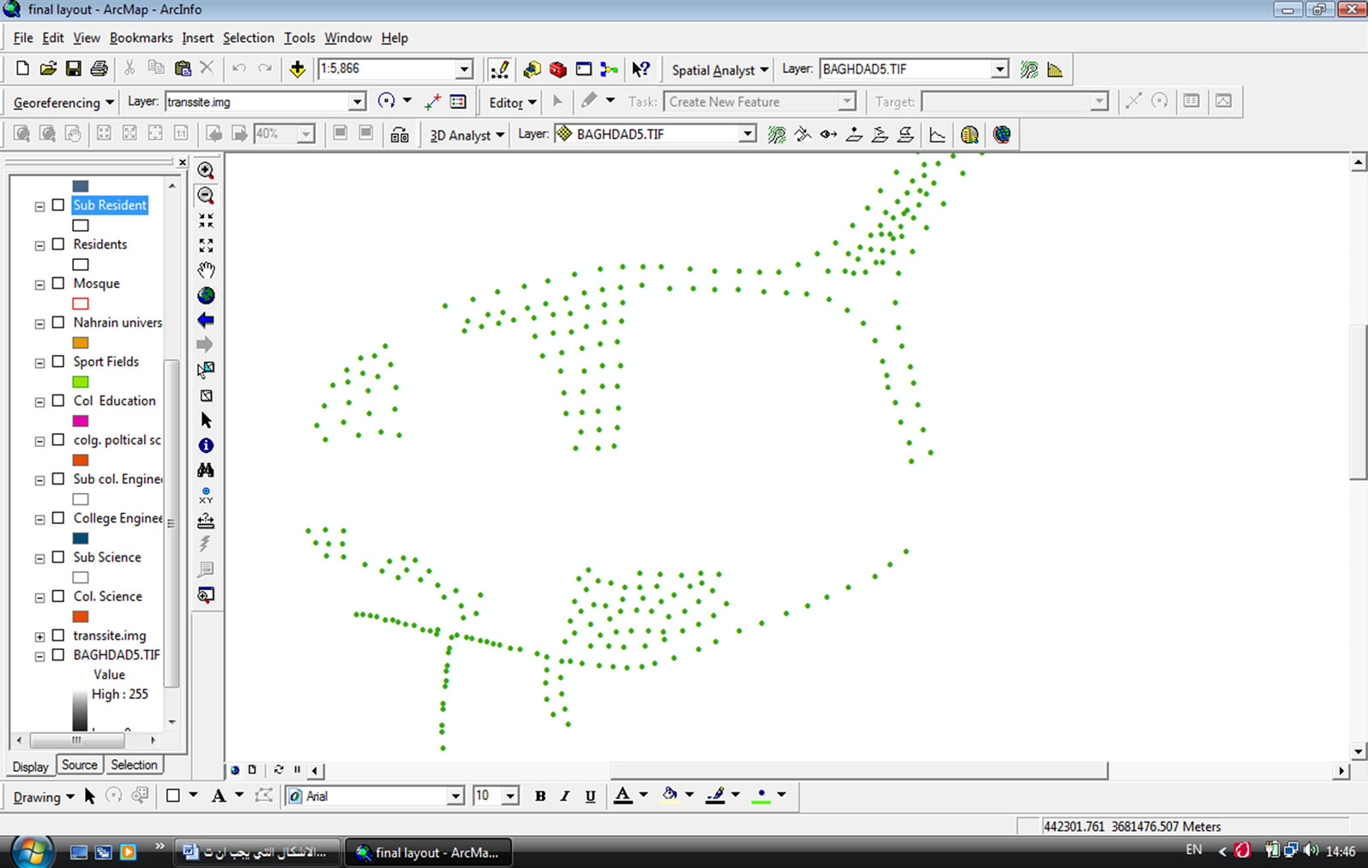1368x868 pixels.
Task: Open the Georeferencing dropdown menu
Action: click(x=63, y=102)
